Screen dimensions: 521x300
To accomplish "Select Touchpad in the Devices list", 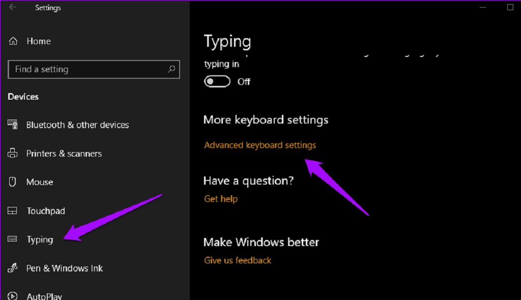I will pos(46,211).
